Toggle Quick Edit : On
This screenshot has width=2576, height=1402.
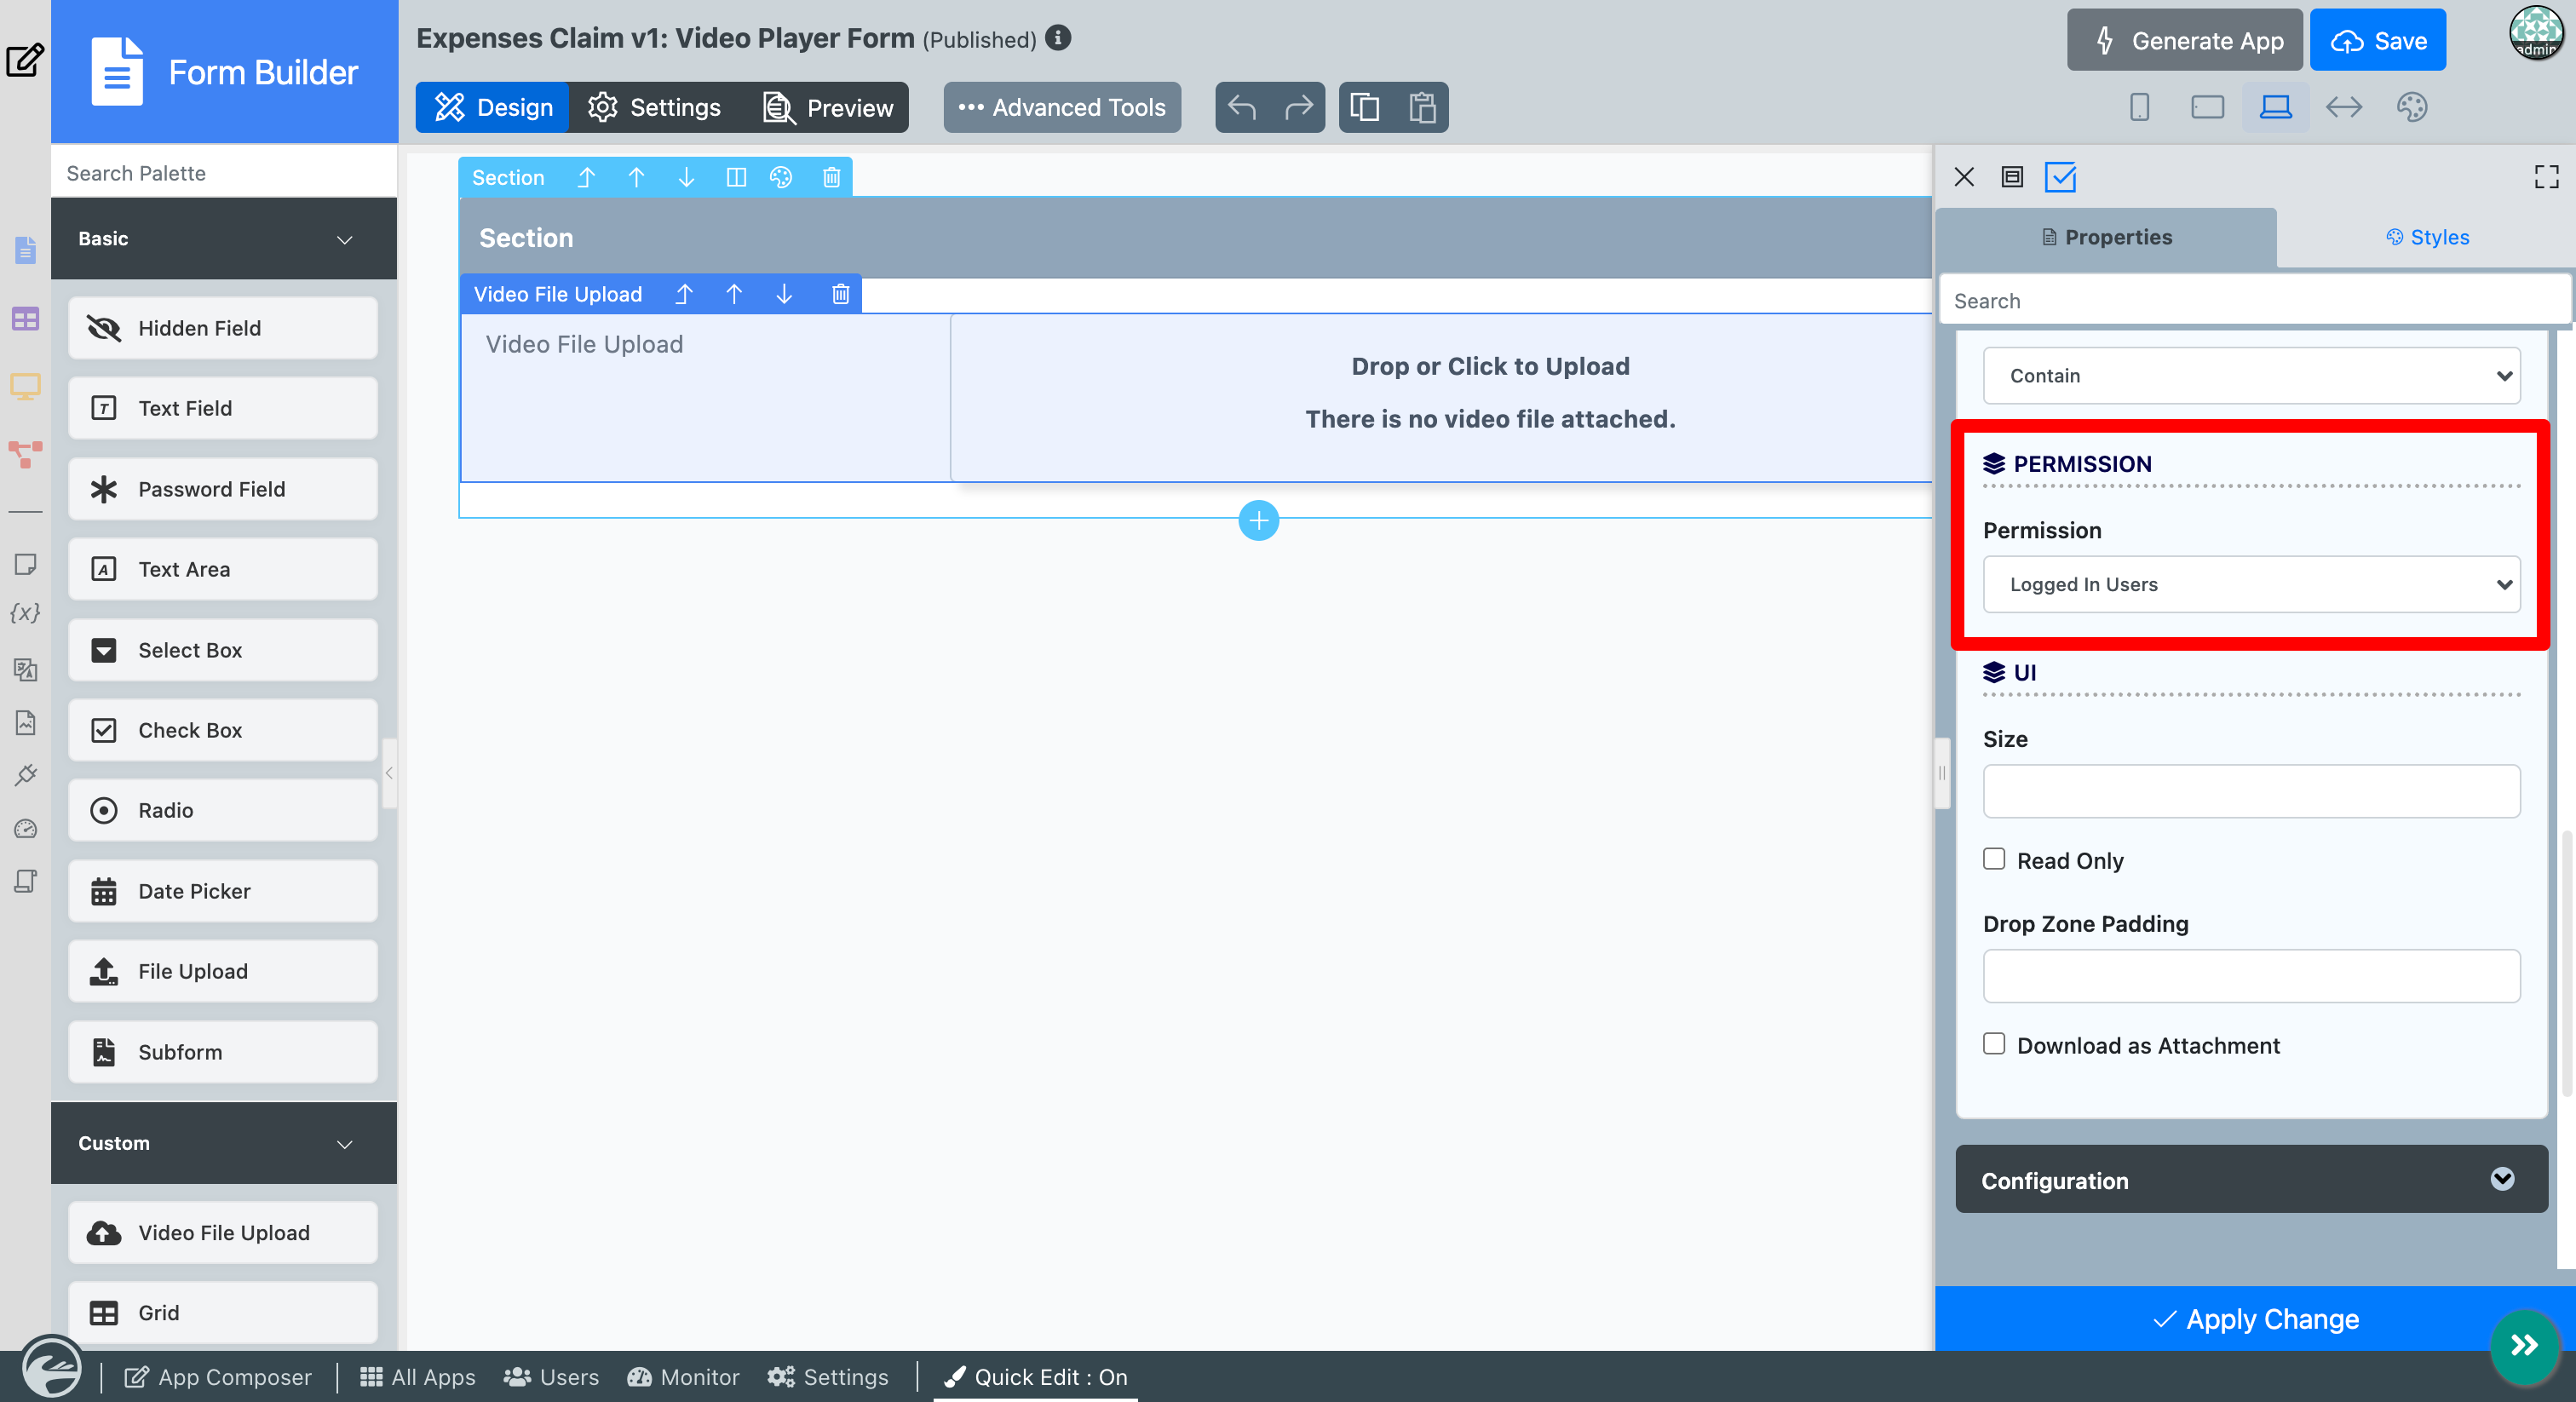pos(1035,1377)
